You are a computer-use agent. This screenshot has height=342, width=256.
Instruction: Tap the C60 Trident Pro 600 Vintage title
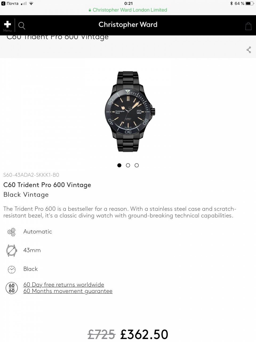click(x=47, y=185)
